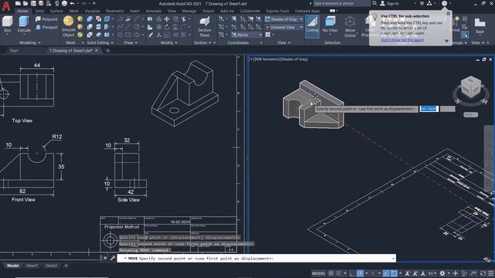
Task: Switch to Sheet1 layout tab
Action: point(32,266)
